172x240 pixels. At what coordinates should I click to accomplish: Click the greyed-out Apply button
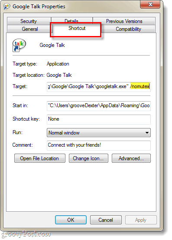[x=141, y=220]
